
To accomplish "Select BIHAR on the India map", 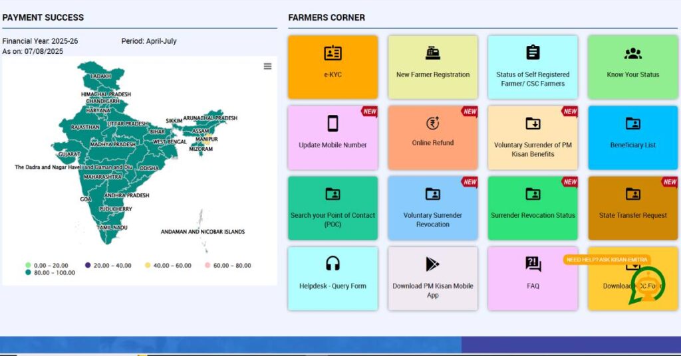I will (x=157, y=132).
